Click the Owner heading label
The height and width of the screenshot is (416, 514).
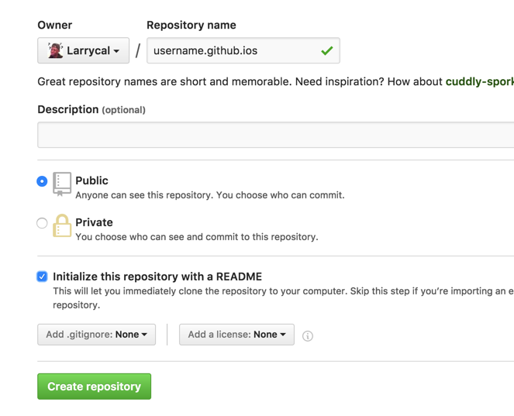[x=54, y=25]
